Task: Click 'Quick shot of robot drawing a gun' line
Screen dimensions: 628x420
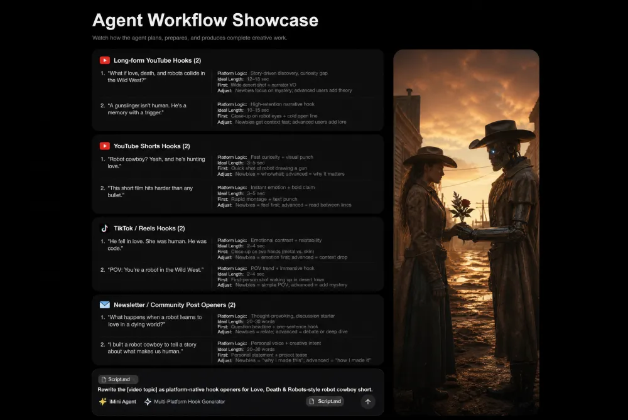Action: pos(269,168)
